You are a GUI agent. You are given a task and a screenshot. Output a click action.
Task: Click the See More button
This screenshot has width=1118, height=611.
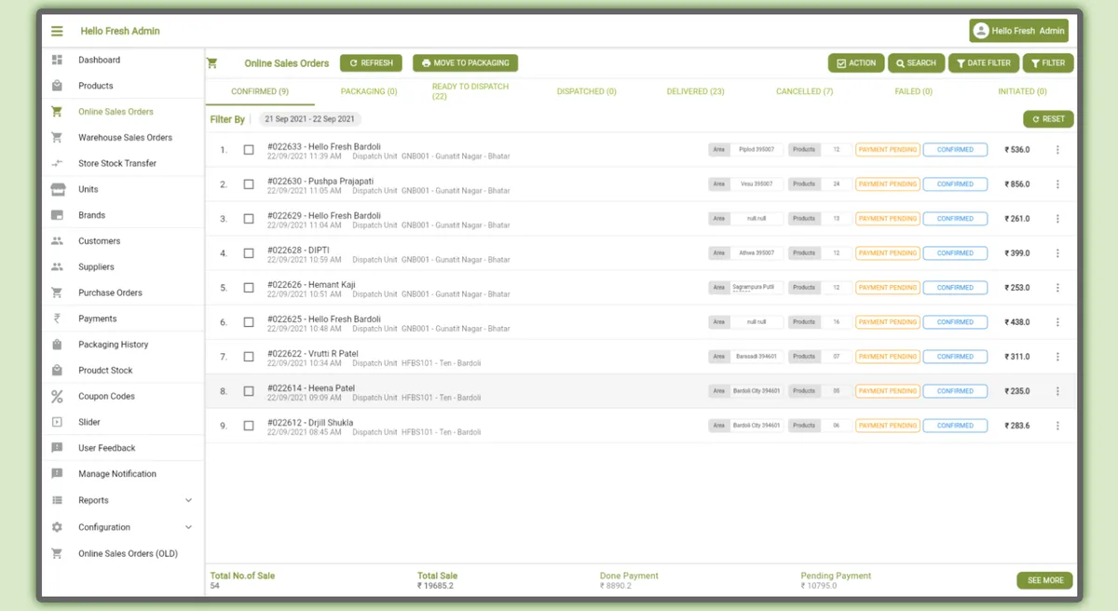(x=1044, y=580)
